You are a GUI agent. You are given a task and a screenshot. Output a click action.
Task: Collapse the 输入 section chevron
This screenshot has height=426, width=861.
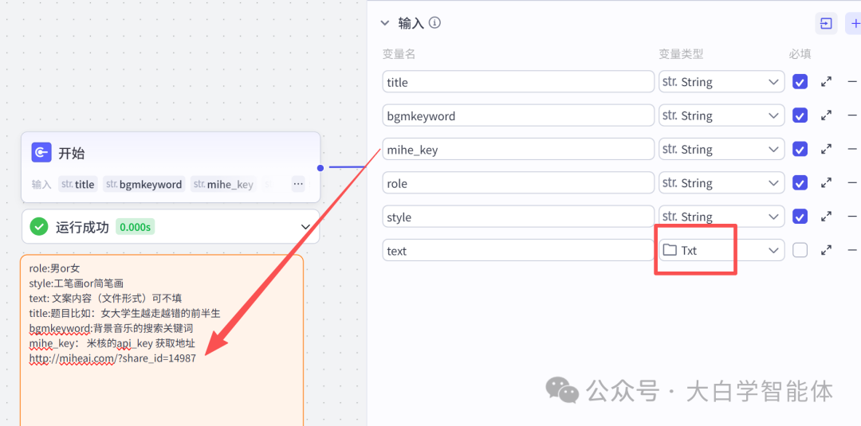pyautogui.click(x=383, y=23)
